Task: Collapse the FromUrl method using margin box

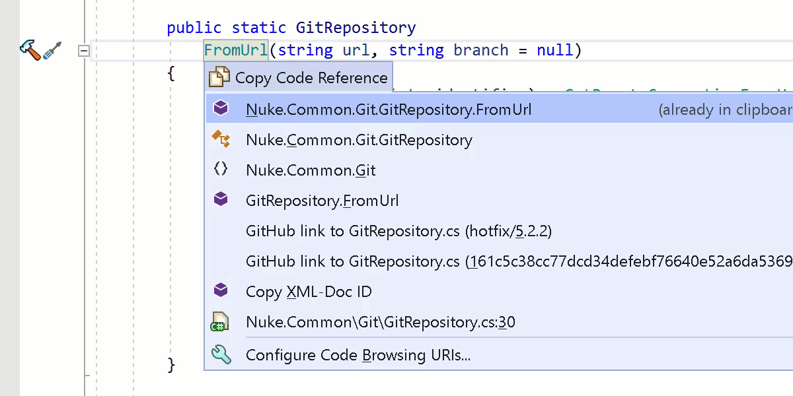Action: click(x=84, y=50)
